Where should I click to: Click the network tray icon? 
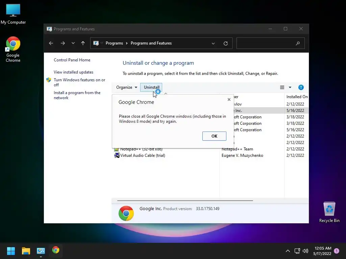(297, 251)
